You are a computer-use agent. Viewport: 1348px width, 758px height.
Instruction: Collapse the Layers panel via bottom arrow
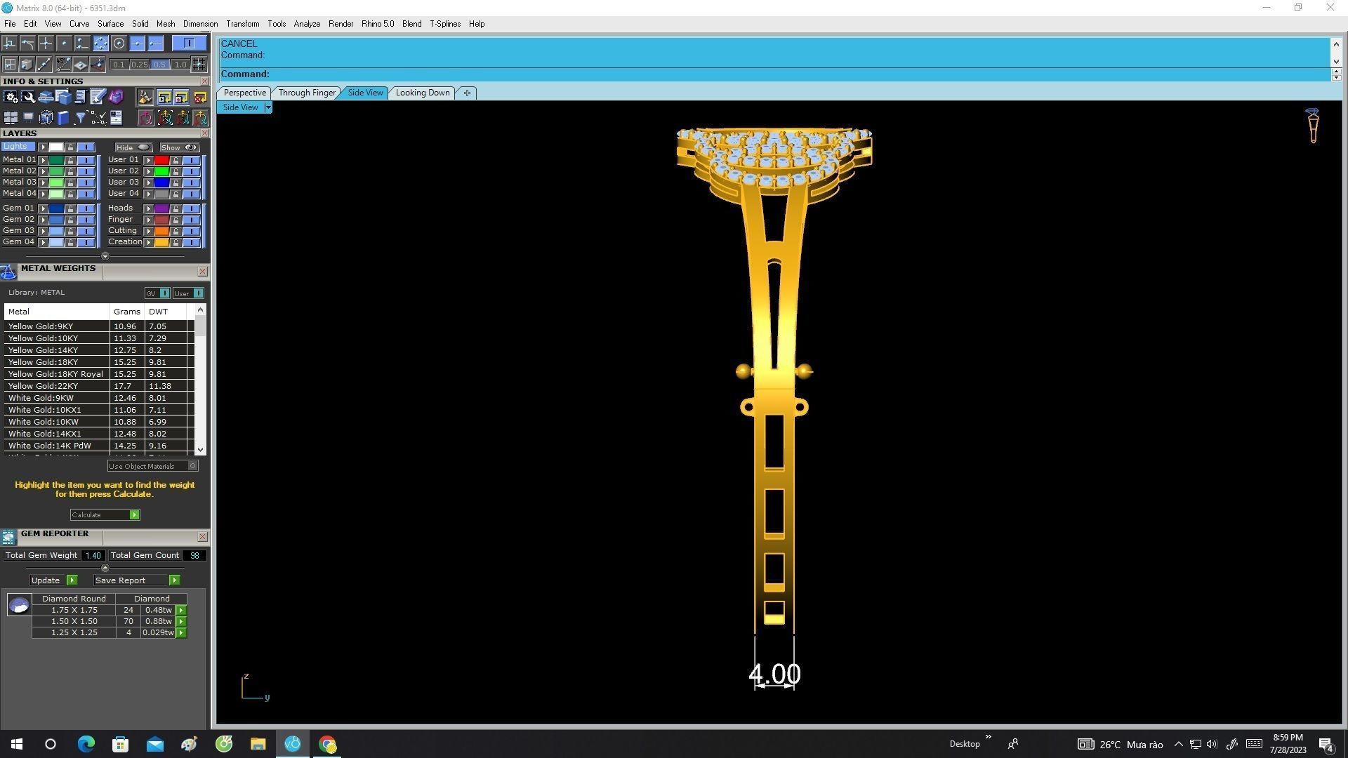point(105,256)
